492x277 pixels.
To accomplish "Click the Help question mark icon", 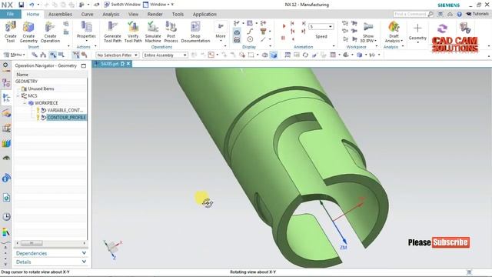I will (x=459, y=14).
